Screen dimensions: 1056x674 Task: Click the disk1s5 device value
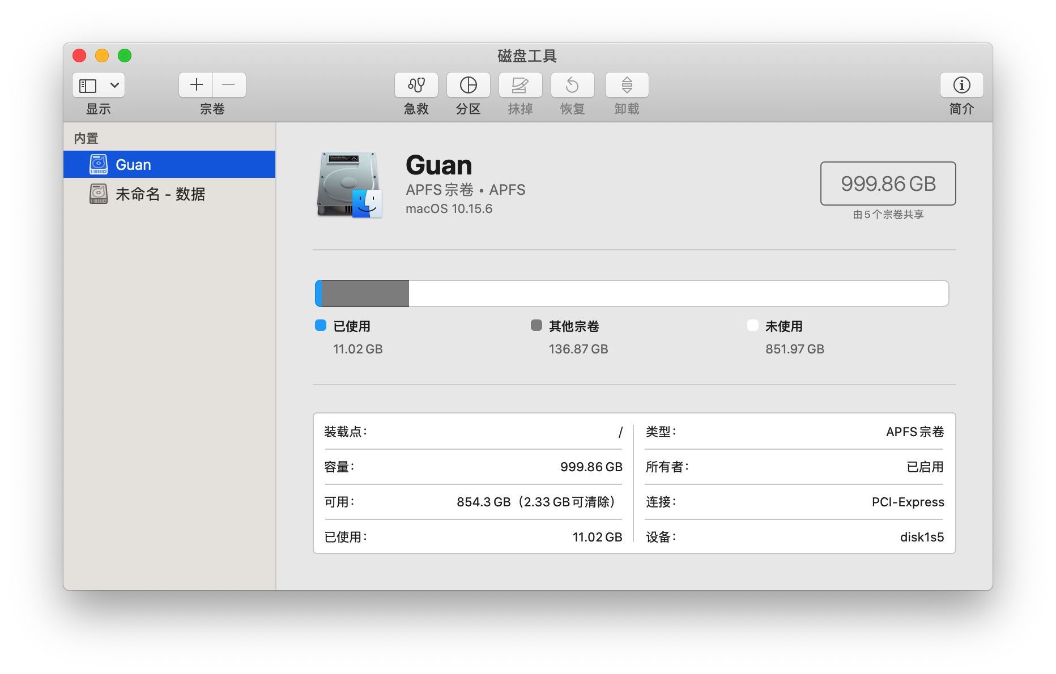(922, 537)
